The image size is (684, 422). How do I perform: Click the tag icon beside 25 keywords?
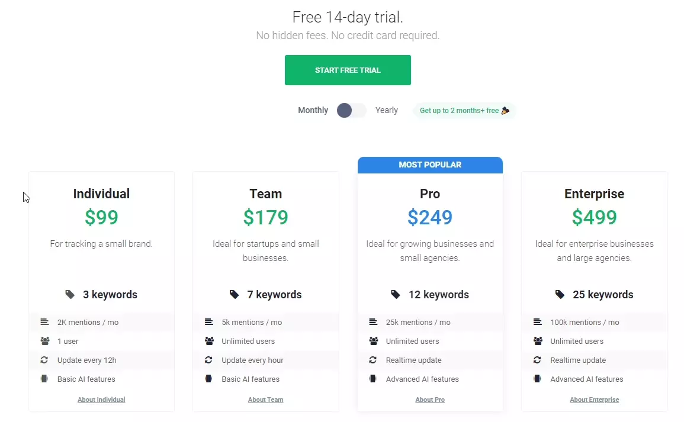click(x=560, y=295)
